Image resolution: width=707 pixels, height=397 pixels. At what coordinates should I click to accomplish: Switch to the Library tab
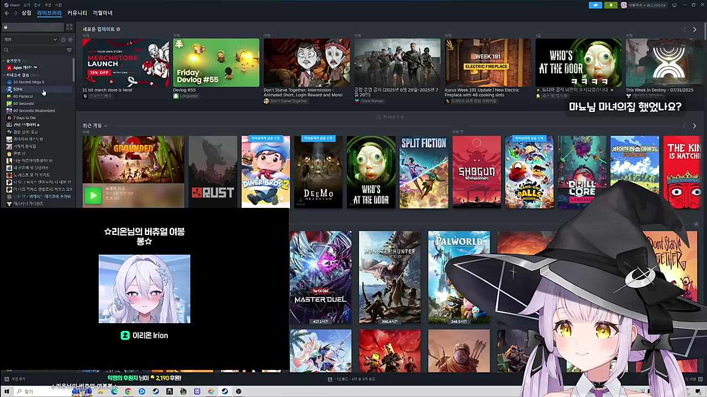pos(49,13)
